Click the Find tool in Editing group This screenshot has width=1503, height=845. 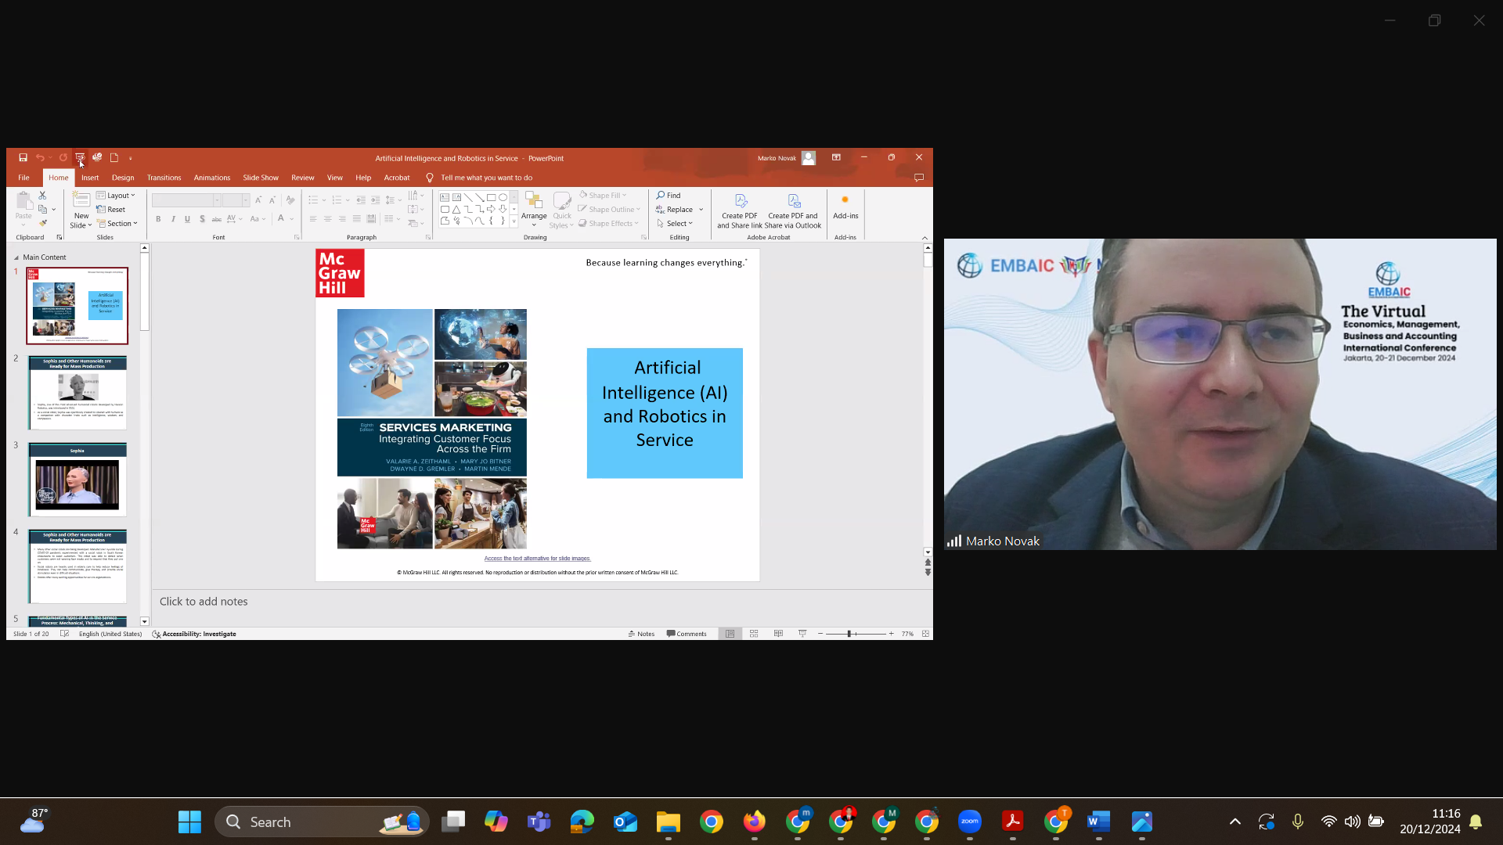click(669, 196)
